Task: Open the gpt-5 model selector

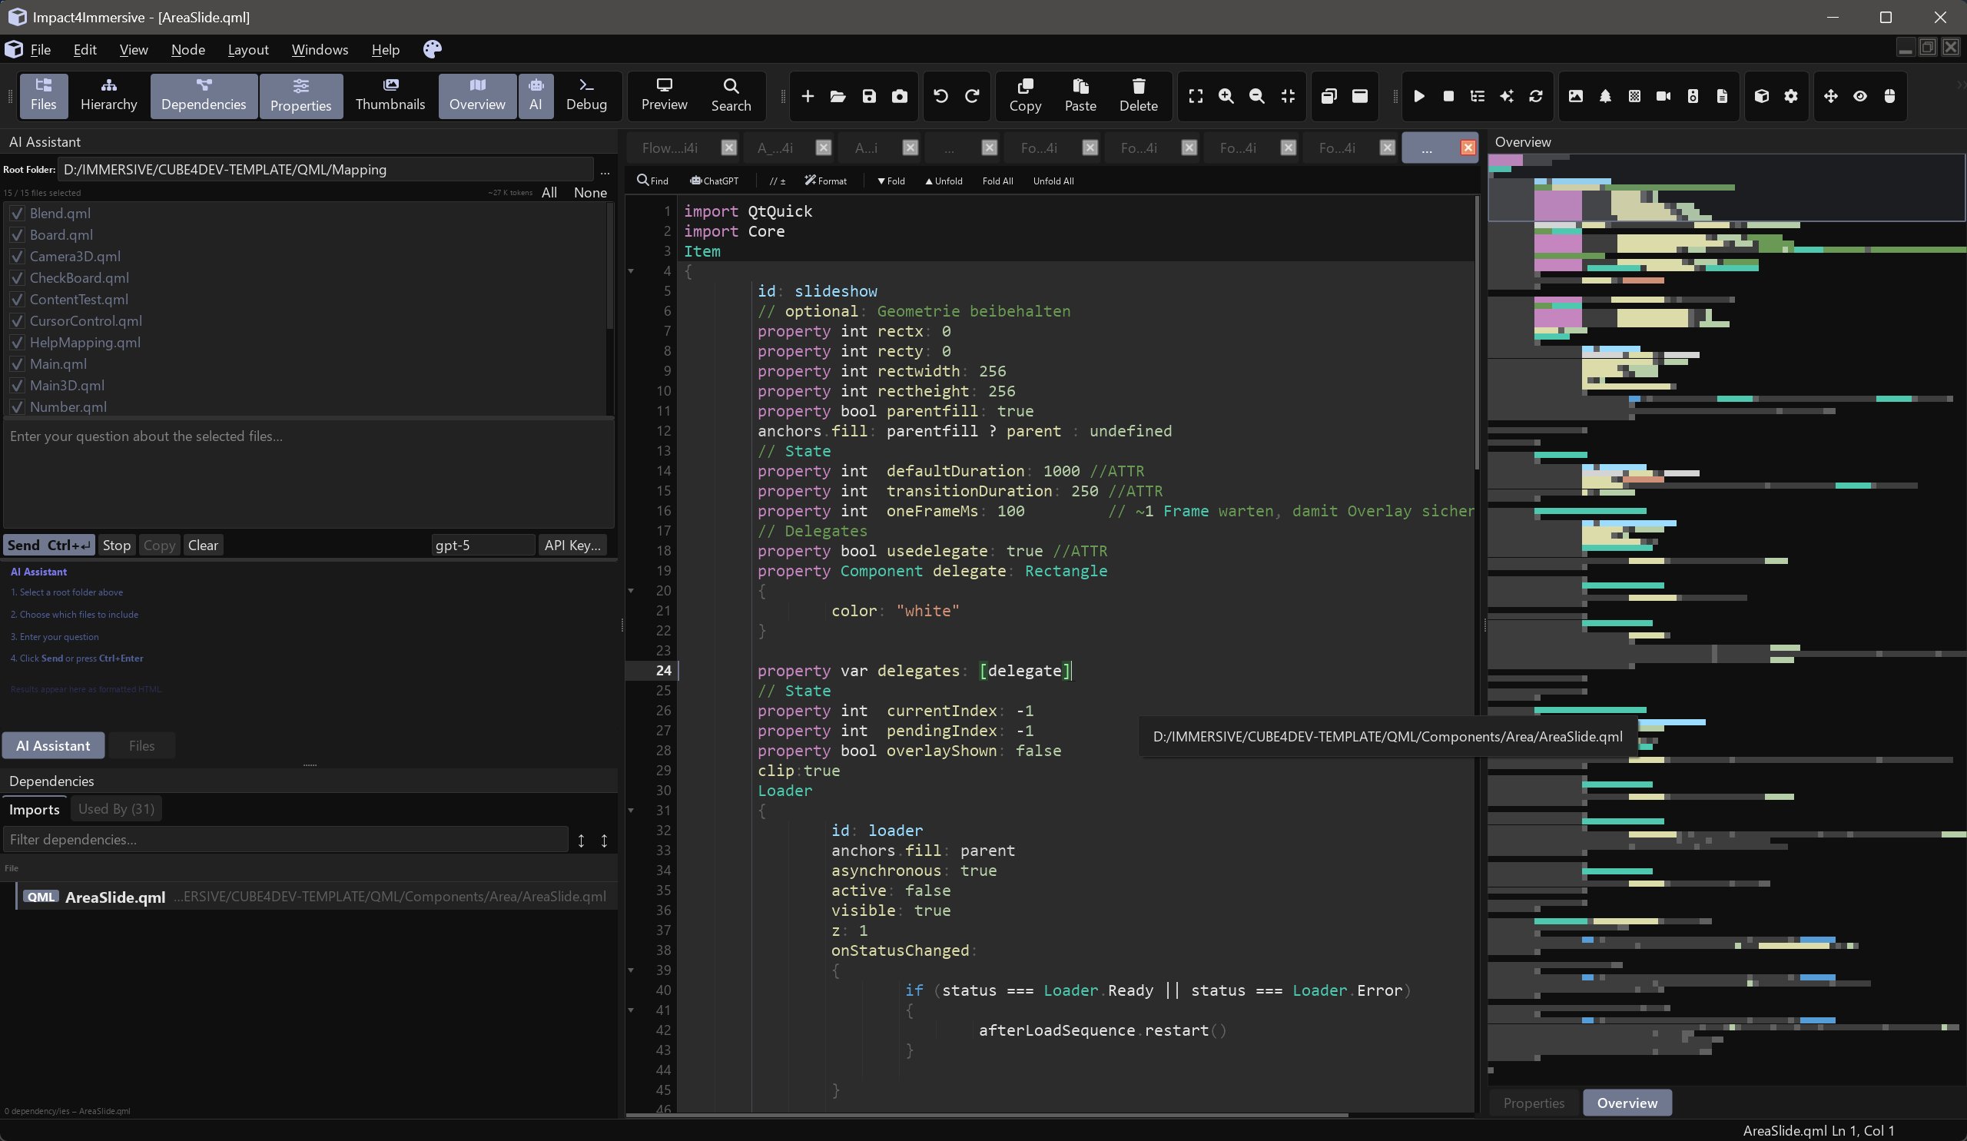Action: (x=483, y=545)
